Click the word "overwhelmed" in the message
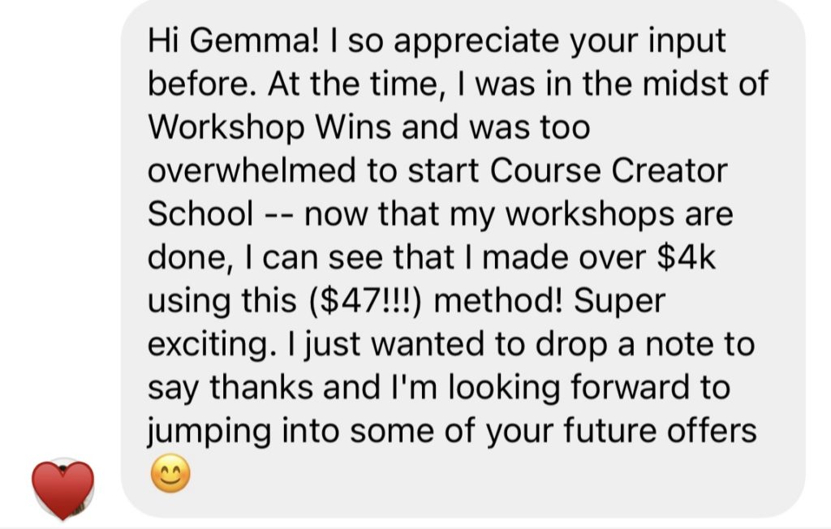This screenshot has height=529, width=831. [252, 170]
